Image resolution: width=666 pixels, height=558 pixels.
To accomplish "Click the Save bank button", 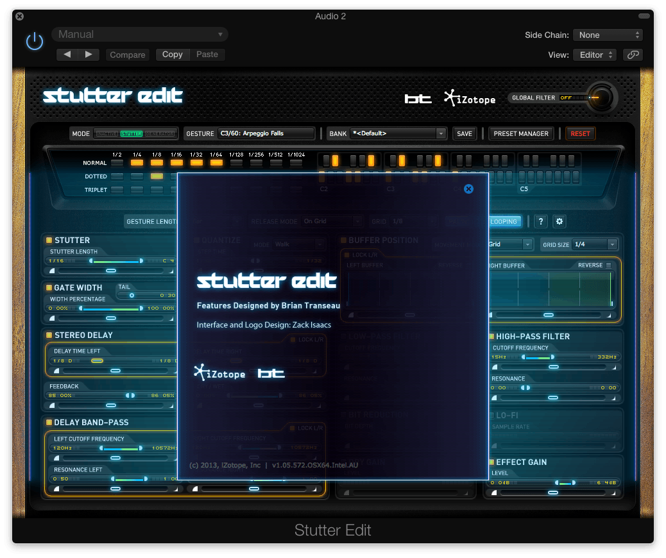I will pyautogui.click(x=465, y=133).
